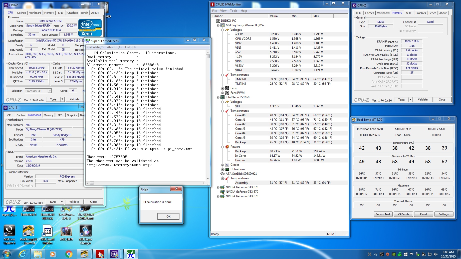Click OK in the Finish dialog
Screen dimensions: 461x259
(x=168, y=216)
